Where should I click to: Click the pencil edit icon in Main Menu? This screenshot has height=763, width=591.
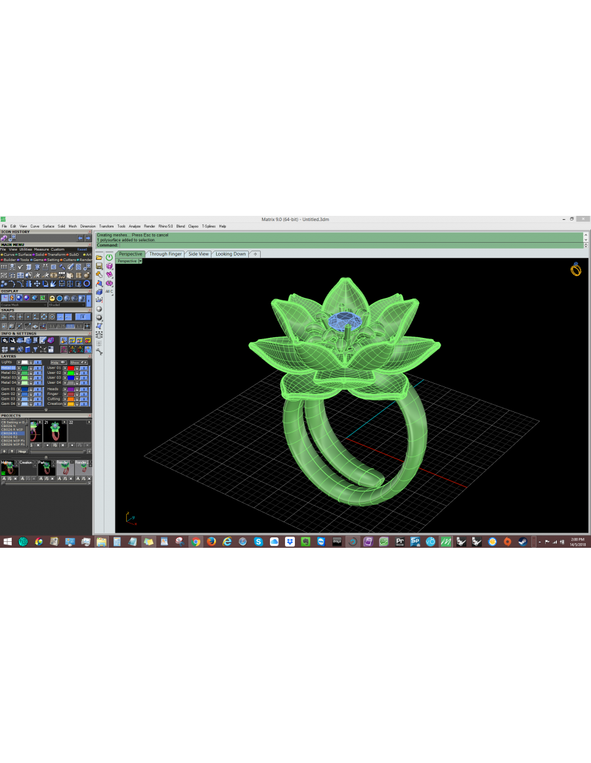[71, 267]
